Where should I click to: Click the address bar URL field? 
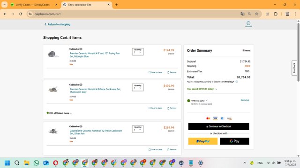coord(134,14)
